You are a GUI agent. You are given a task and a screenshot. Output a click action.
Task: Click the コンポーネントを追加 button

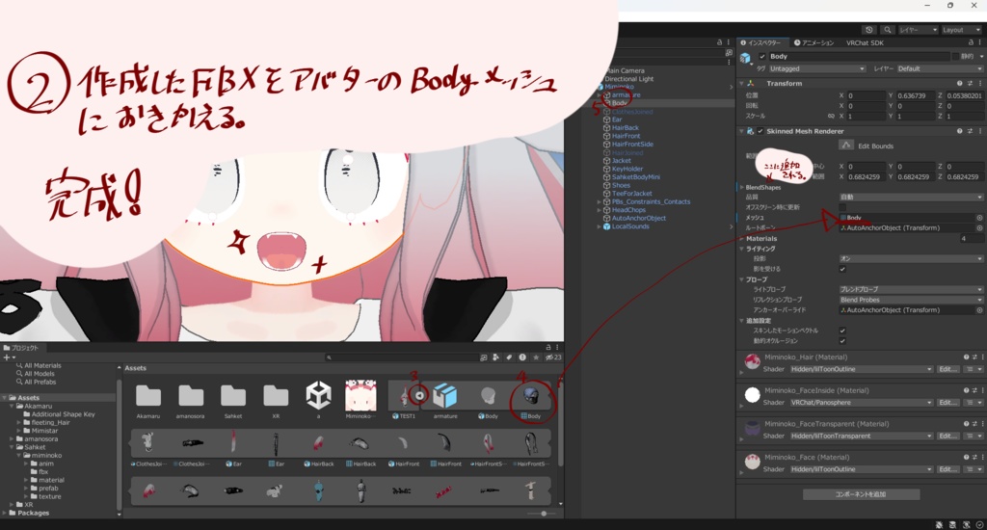(x=861, y=494)
